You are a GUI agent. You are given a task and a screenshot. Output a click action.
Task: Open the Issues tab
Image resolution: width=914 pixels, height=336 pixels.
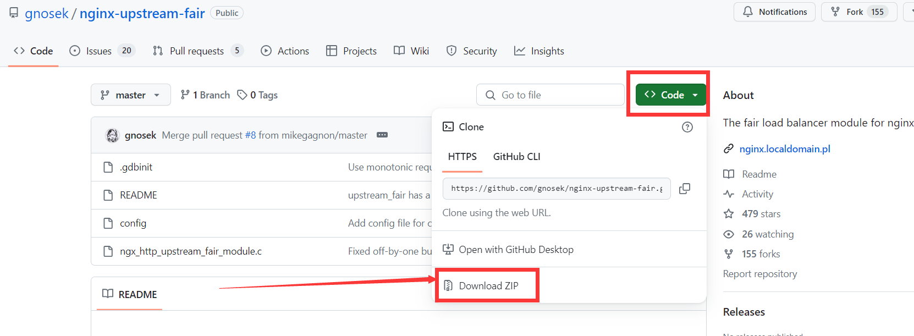(102, 51)
